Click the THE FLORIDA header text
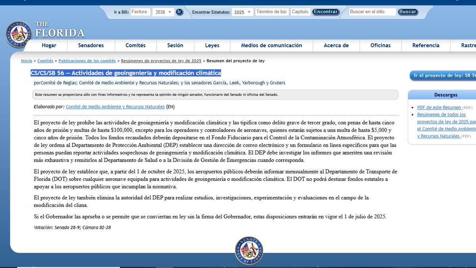The image size is (476, 268). [59, 30]
